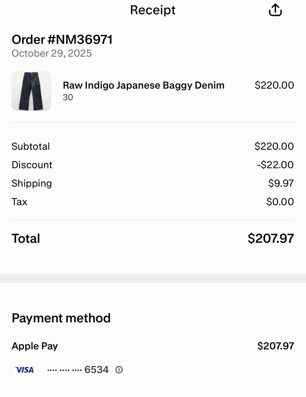Tap the item size 30 label
Viewport: 306px width, 397px height.
click(68, 97)
